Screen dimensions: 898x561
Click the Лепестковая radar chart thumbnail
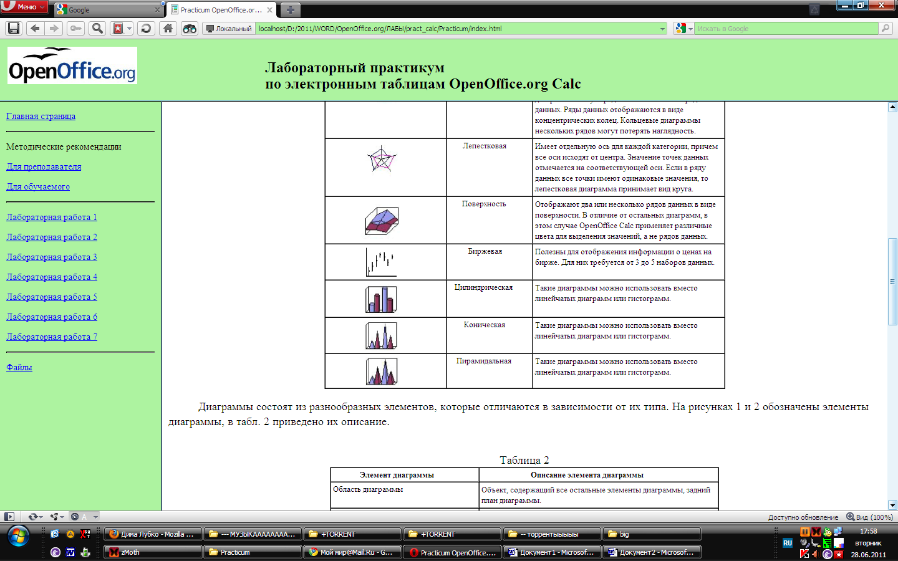(382, 160)
